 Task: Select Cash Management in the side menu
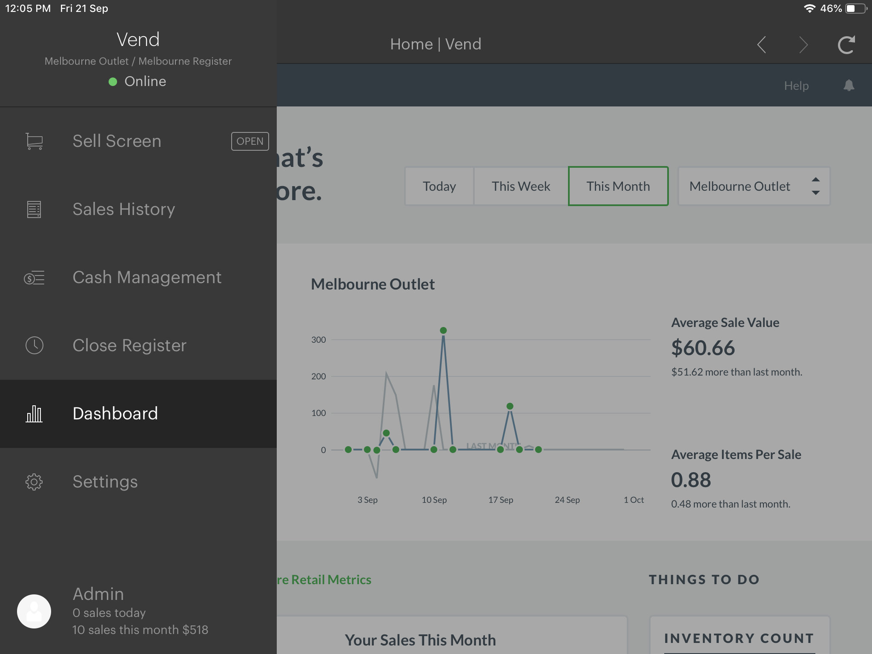click(x=147, y=278)
